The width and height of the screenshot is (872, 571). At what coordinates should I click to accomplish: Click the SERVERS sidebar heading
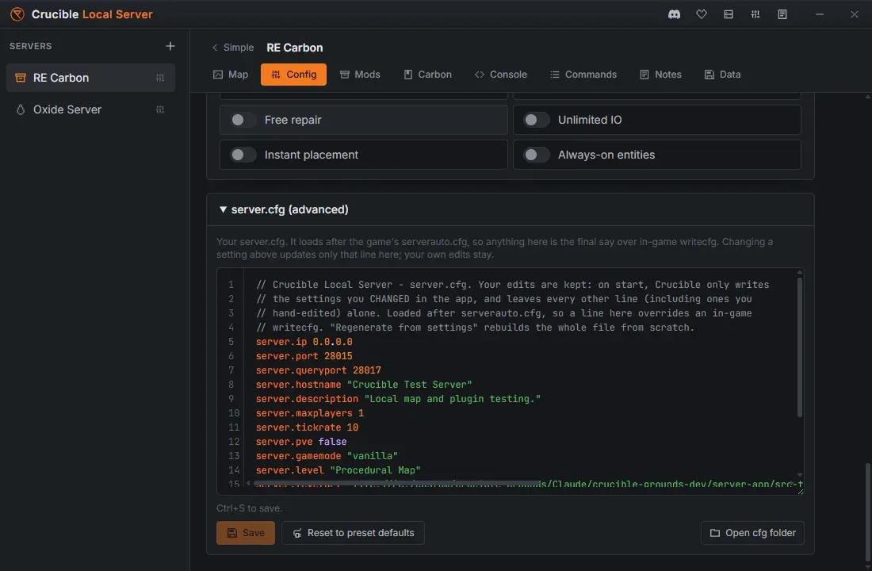click(x=31, y=46)
